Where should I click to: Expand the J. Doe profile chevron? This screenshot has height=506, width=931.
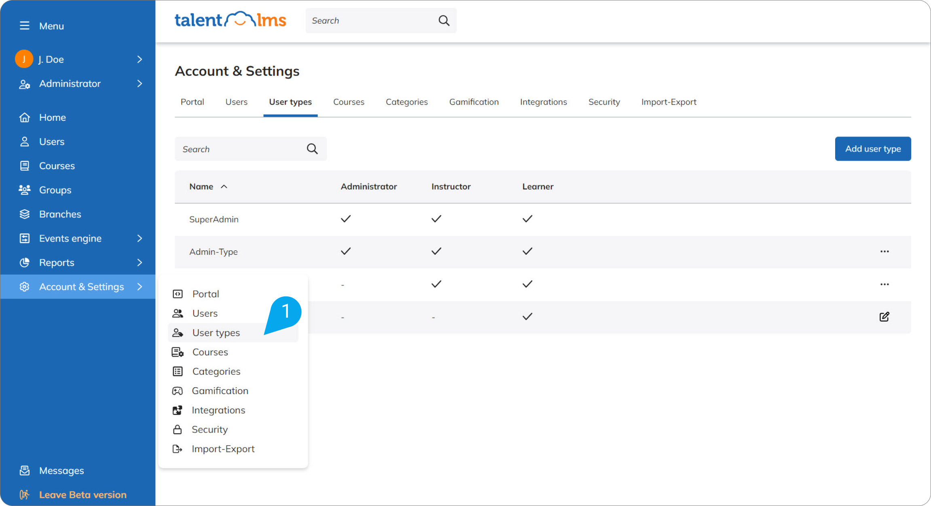(x=140, y=59)
